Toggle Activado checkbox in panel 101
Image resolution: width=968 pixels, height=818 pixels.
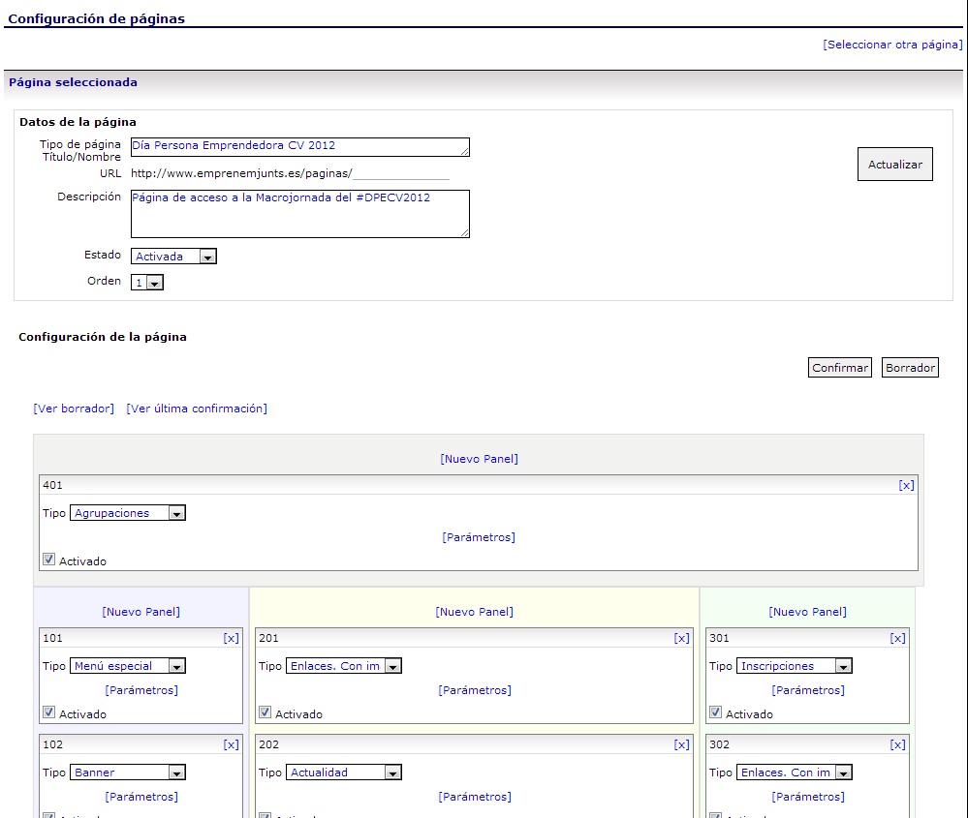(x=49, y=712)
